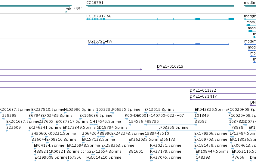Screen dimensions: 256x162
Task: Click the 101849 feature label
Action: click(202, 116)
